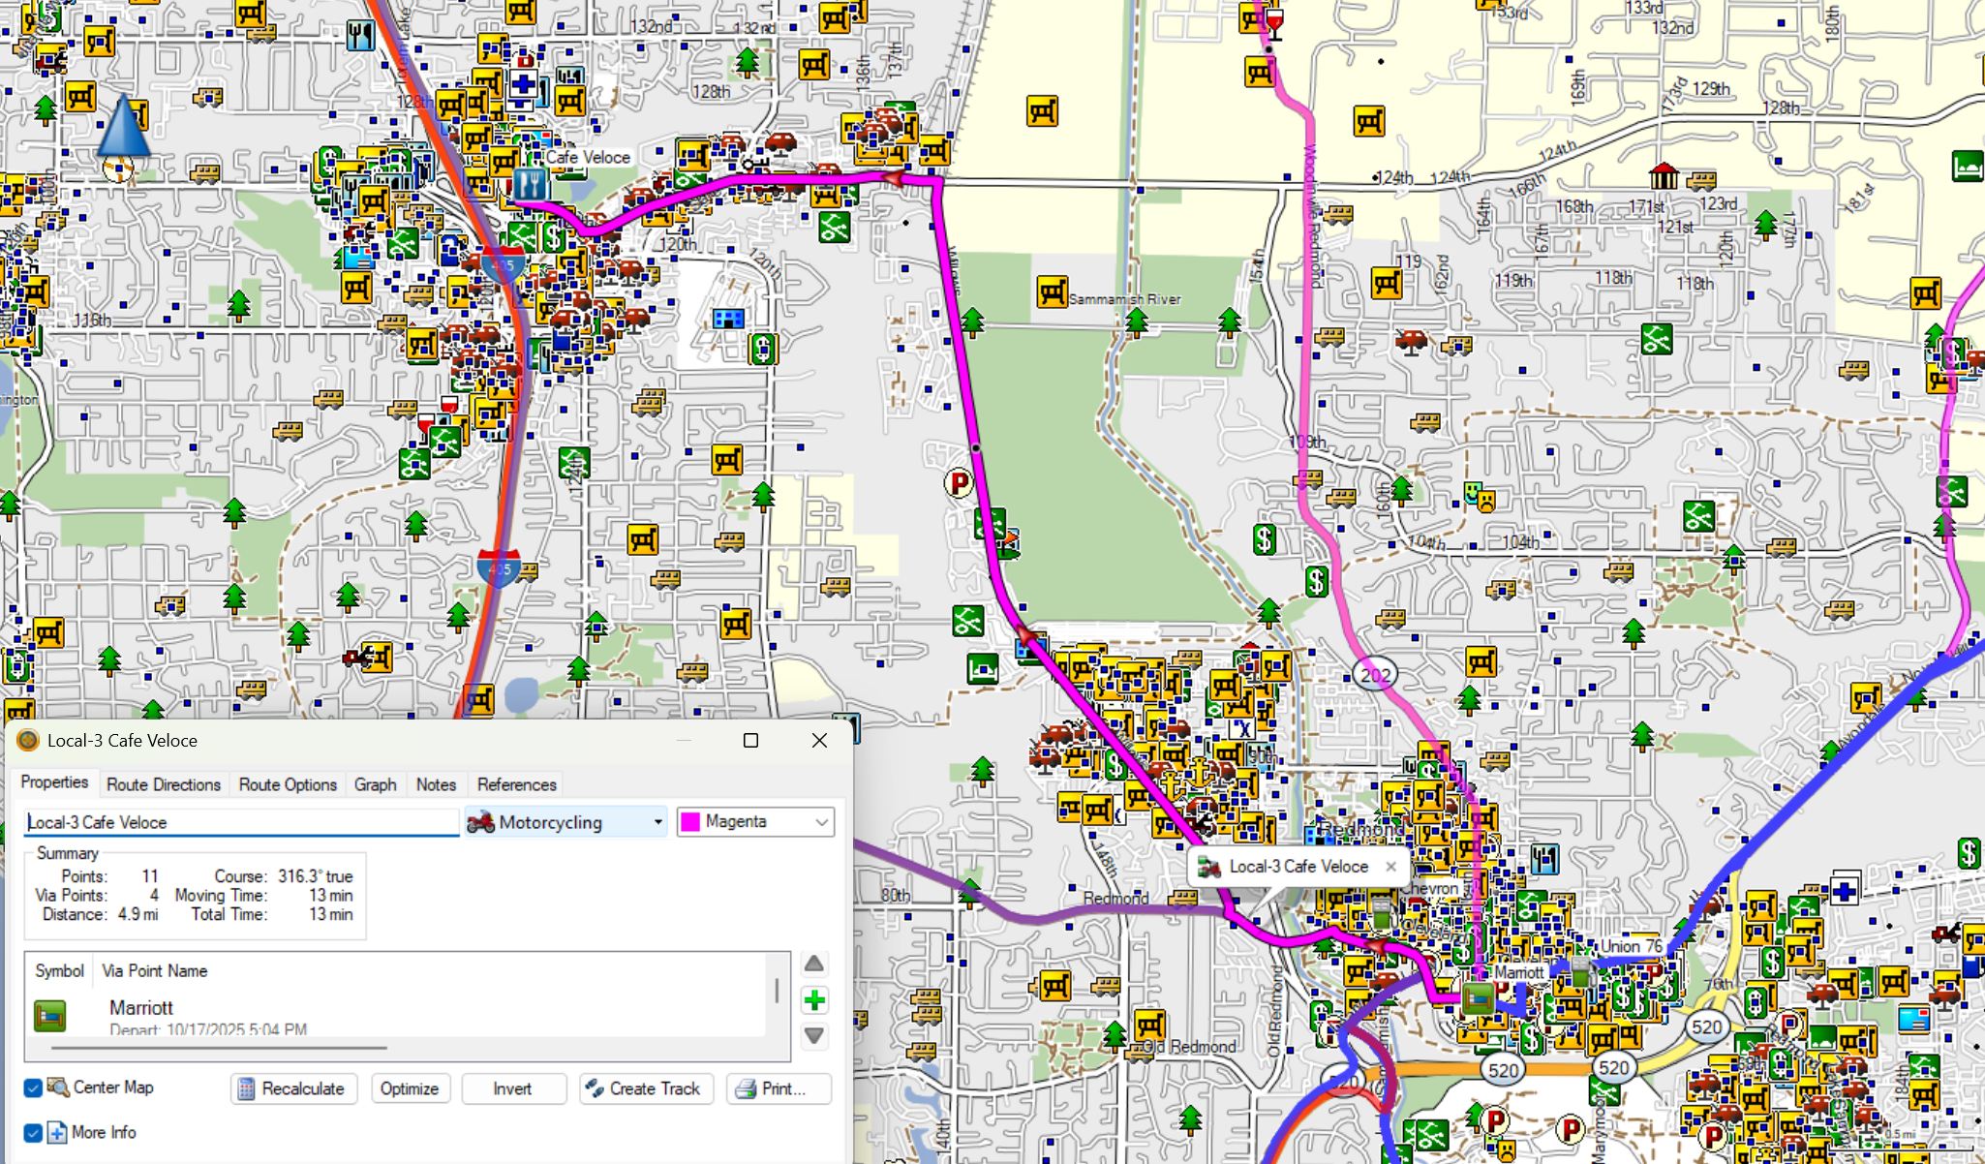Uncheck the Center Map checkbox
The image size is (1985, 1164).
tap(33, 1087)
